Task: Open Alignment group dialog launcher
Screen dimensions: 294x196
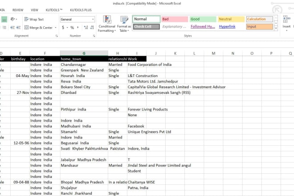Action: click(57, 36)
